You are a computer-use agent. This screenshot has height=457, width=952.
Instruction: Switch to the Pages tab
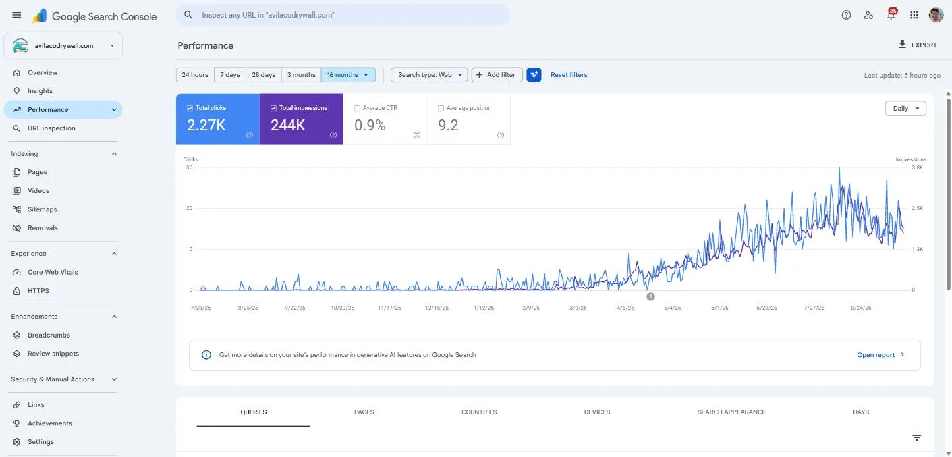(x=364, y=412)
